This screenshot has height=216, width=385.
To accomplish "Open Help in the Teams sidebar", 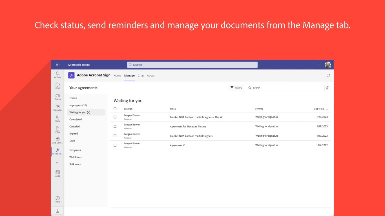I will pyautogui.click(x=57, y=199).
